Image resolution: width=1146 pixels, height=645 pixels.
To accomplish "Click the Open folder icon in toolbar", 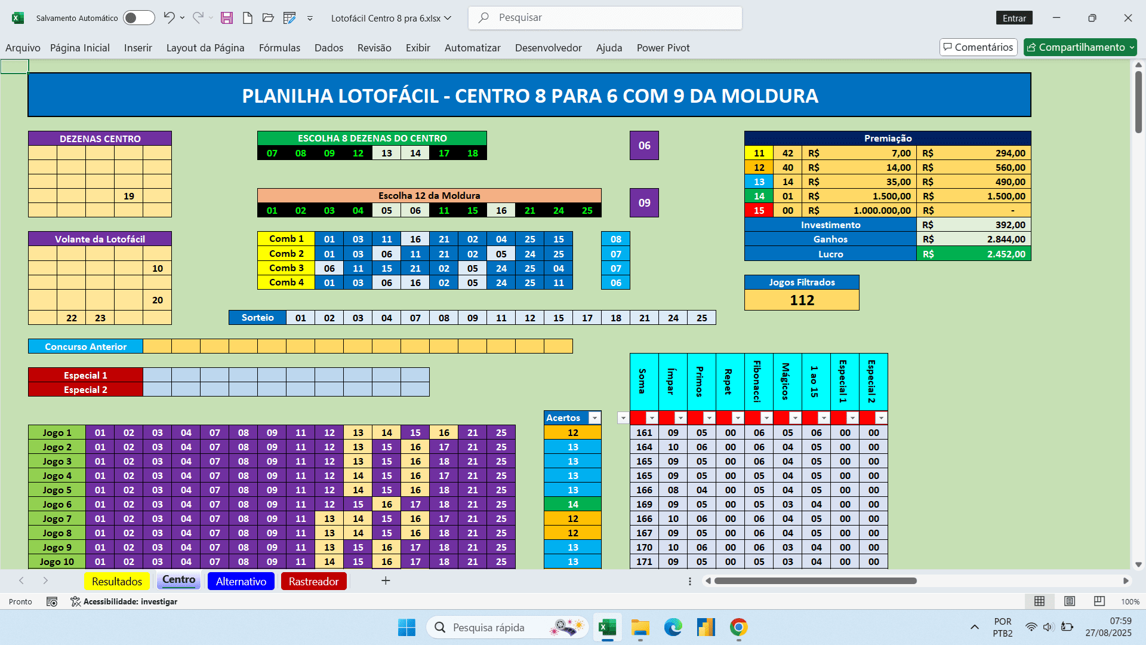I will (x=268, y=18).
